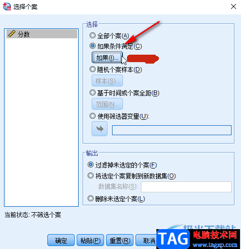Image resolution: width=241 pixels, height=249 pixels.
Task: Click the 粘贴(P) button
Action: (90, 240)
